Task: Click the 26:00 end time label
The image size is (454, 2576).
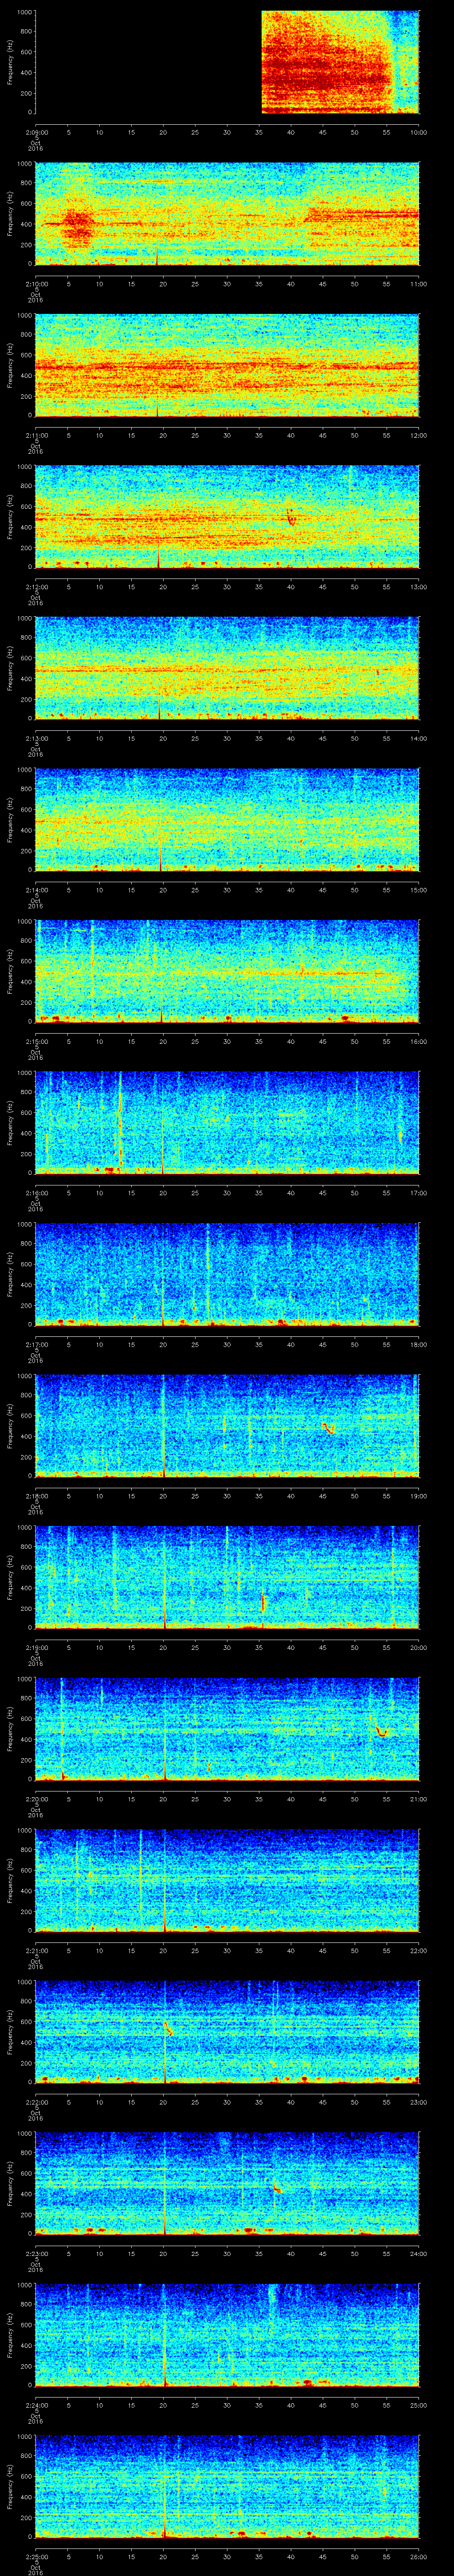Action: (419, 2556)
